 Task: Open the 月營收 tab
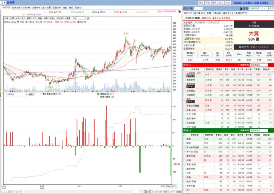[x=78, y=7]
